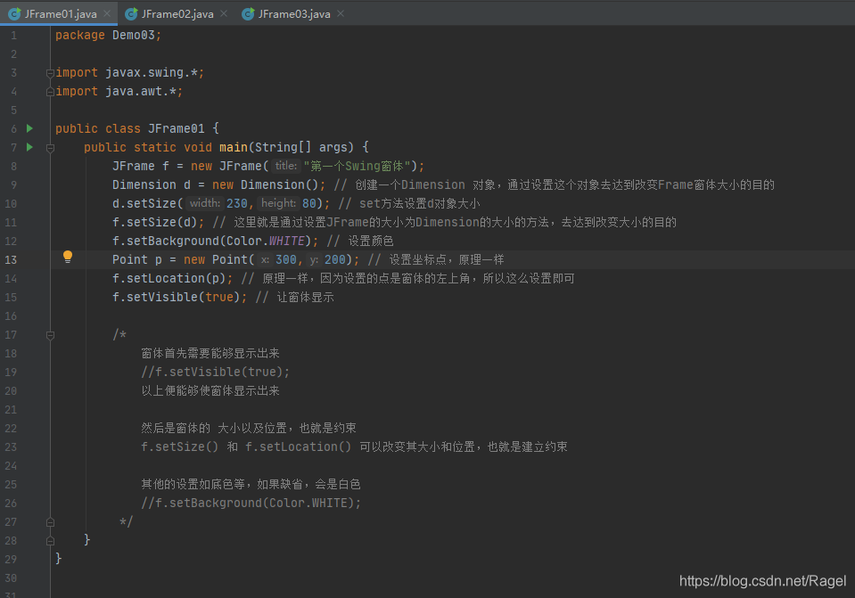The height and width of the screenshot is (598, 855).
Task: Open the blog.csdn.net/Ragel link
Action: tap(764, 580)
